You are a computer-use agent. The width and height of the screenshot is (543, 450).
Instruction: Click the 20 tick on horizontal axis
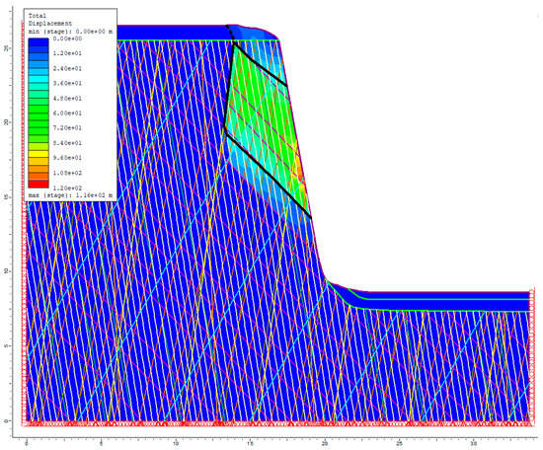325,443
